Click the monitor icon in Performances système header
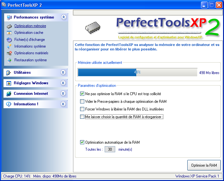Screen dimensions: 224x181 pyautogui.click(x=9, y=18)
